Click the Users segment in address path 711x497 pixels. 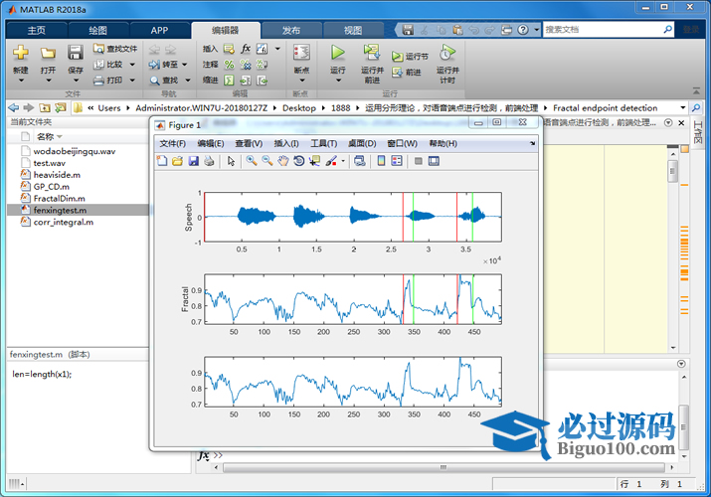pyautogui.click(x=109, y=107)
